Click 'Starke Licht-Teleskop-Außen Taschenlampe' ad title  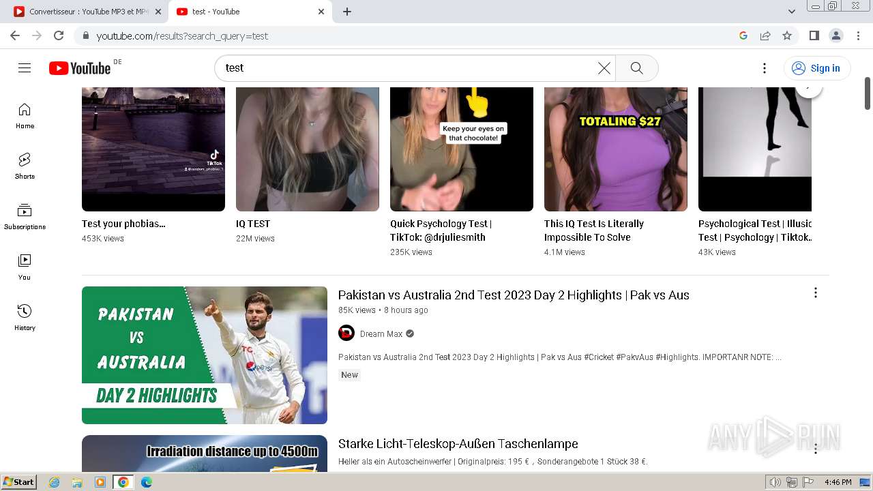[x=458, y=444]
